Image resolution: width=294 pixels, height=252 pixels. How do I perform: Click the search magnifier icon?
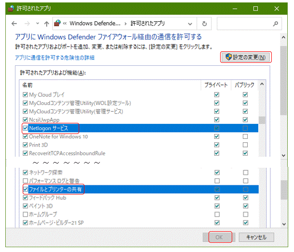pyautogui.click(x=276, y=24)
